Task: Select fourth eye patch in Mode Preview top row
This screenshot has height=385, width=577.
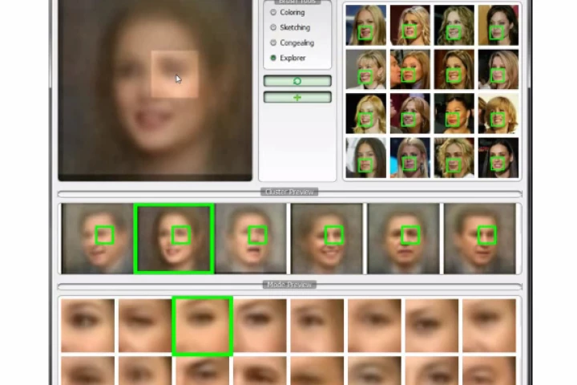Action: pyautogui.click(x=260, y=326)
